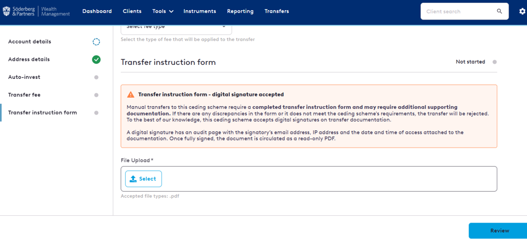This screenshot has width=527, height=242.
Task: Open the Clients nav item
Action: [x=132, y=11]
